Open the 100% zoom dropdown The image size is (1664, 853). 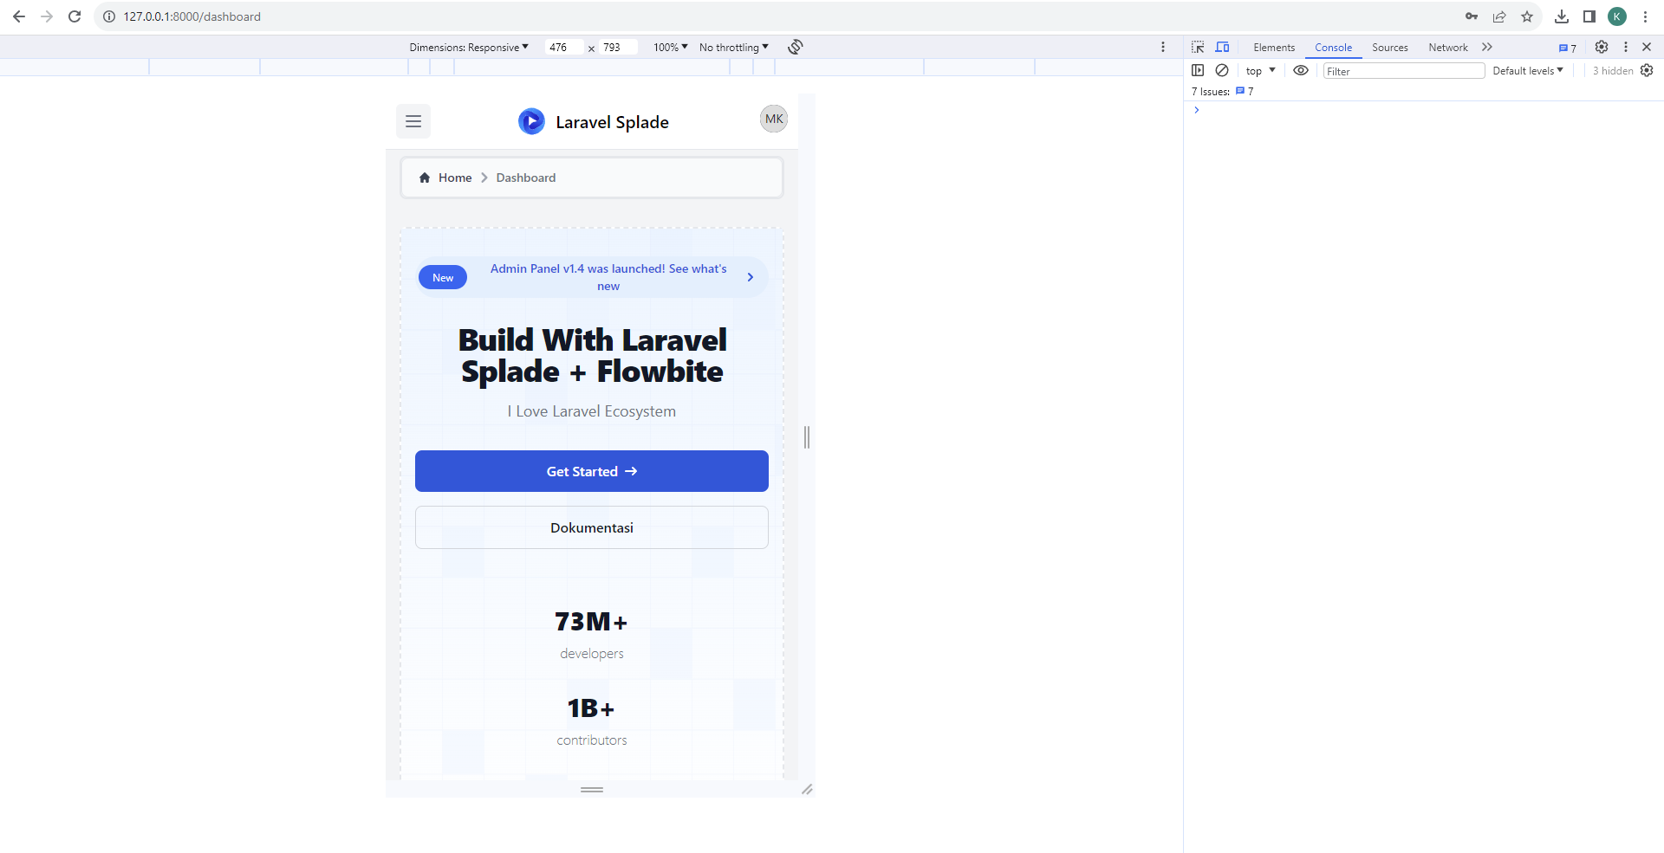point(671,47)
